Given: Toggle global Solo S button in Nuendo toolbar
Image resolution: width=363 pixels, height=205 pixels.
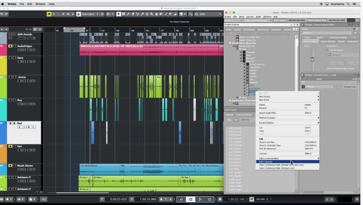Looking at the screenshot, I should [x=54, y=14].
